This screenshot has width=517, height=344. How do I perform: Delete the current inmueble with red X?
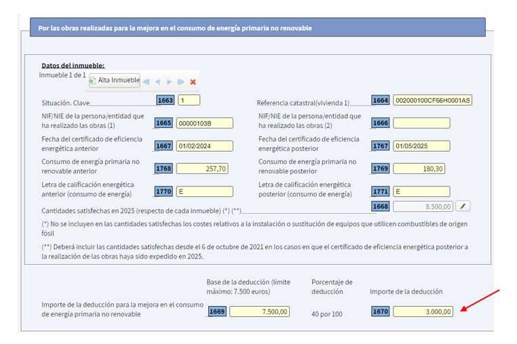point(193,82)
